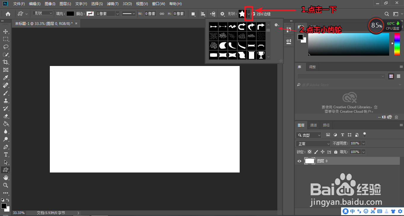This screenshot has width=404, height=216.
Task: Select the Lasso tool
Action: click(x=5, y=47)
